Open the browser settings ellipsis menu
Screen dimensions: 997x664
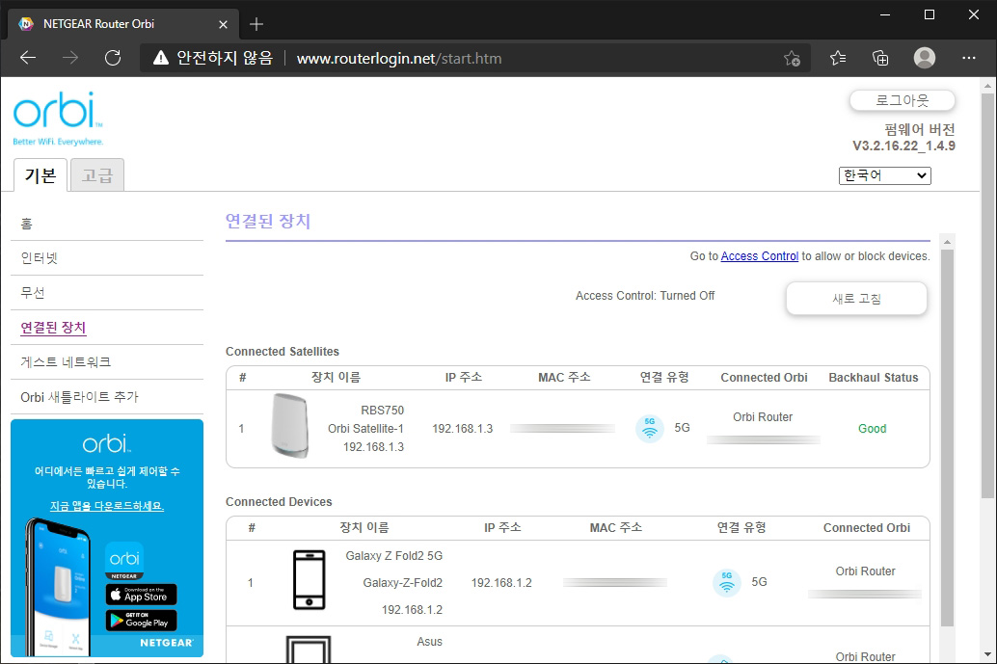[x=968, y=58]
